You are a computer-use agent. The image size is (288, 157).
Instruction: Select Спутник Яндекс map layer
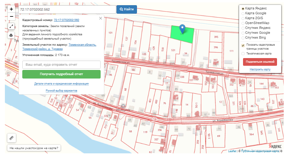coord(243,28)
